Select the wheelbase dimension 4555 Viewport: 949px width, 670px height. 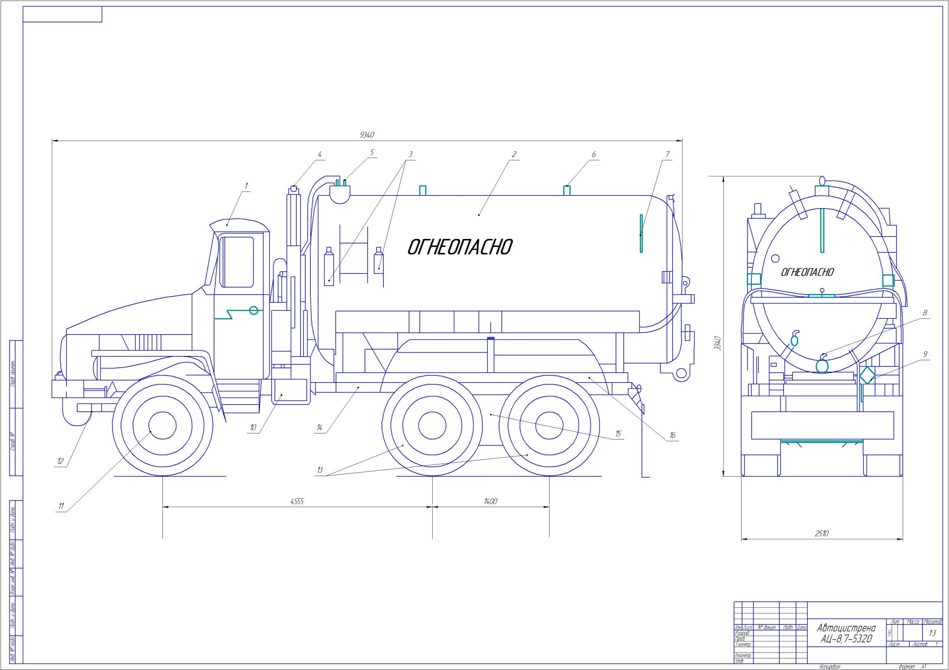(297, 501)
